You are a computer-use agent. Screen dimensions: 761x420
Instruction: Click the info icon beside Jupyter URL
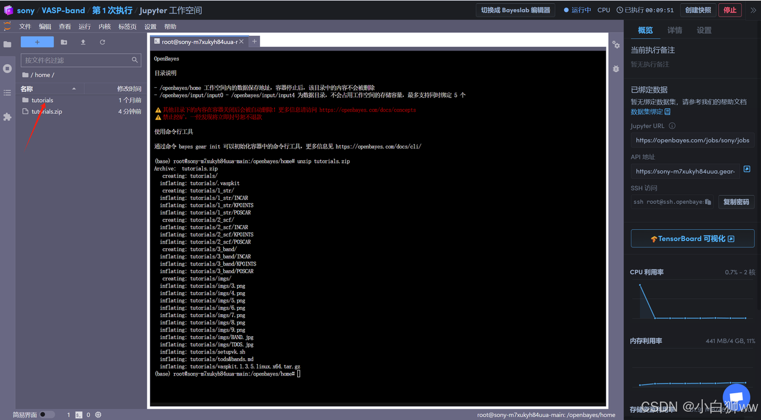(x=672, y=126)
